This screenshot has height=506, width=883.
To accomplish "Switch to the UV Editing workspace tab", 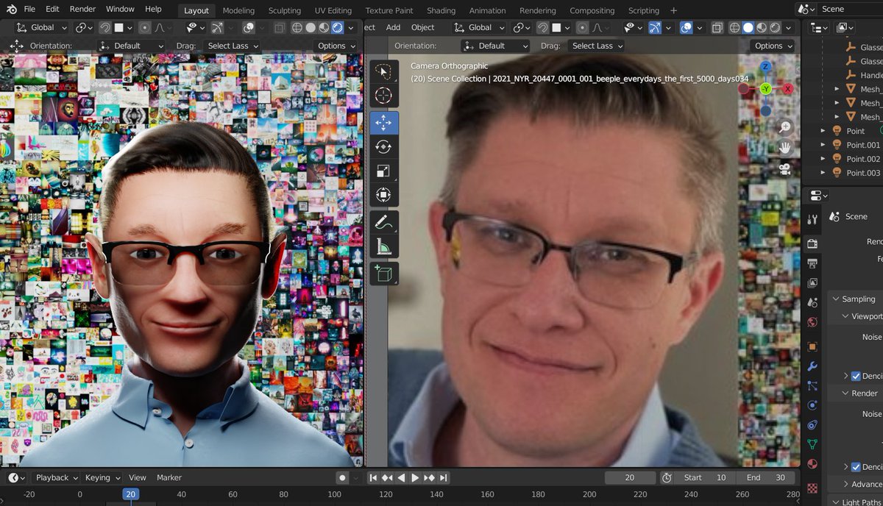I will pos(333,10).
